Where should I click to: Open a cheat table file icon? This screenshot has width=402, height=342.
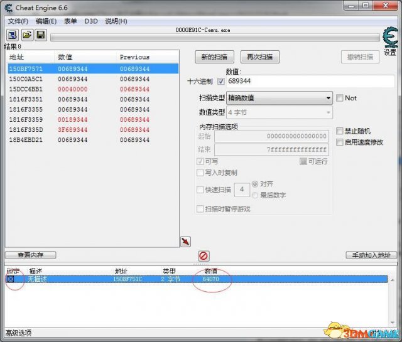point(27,35)
